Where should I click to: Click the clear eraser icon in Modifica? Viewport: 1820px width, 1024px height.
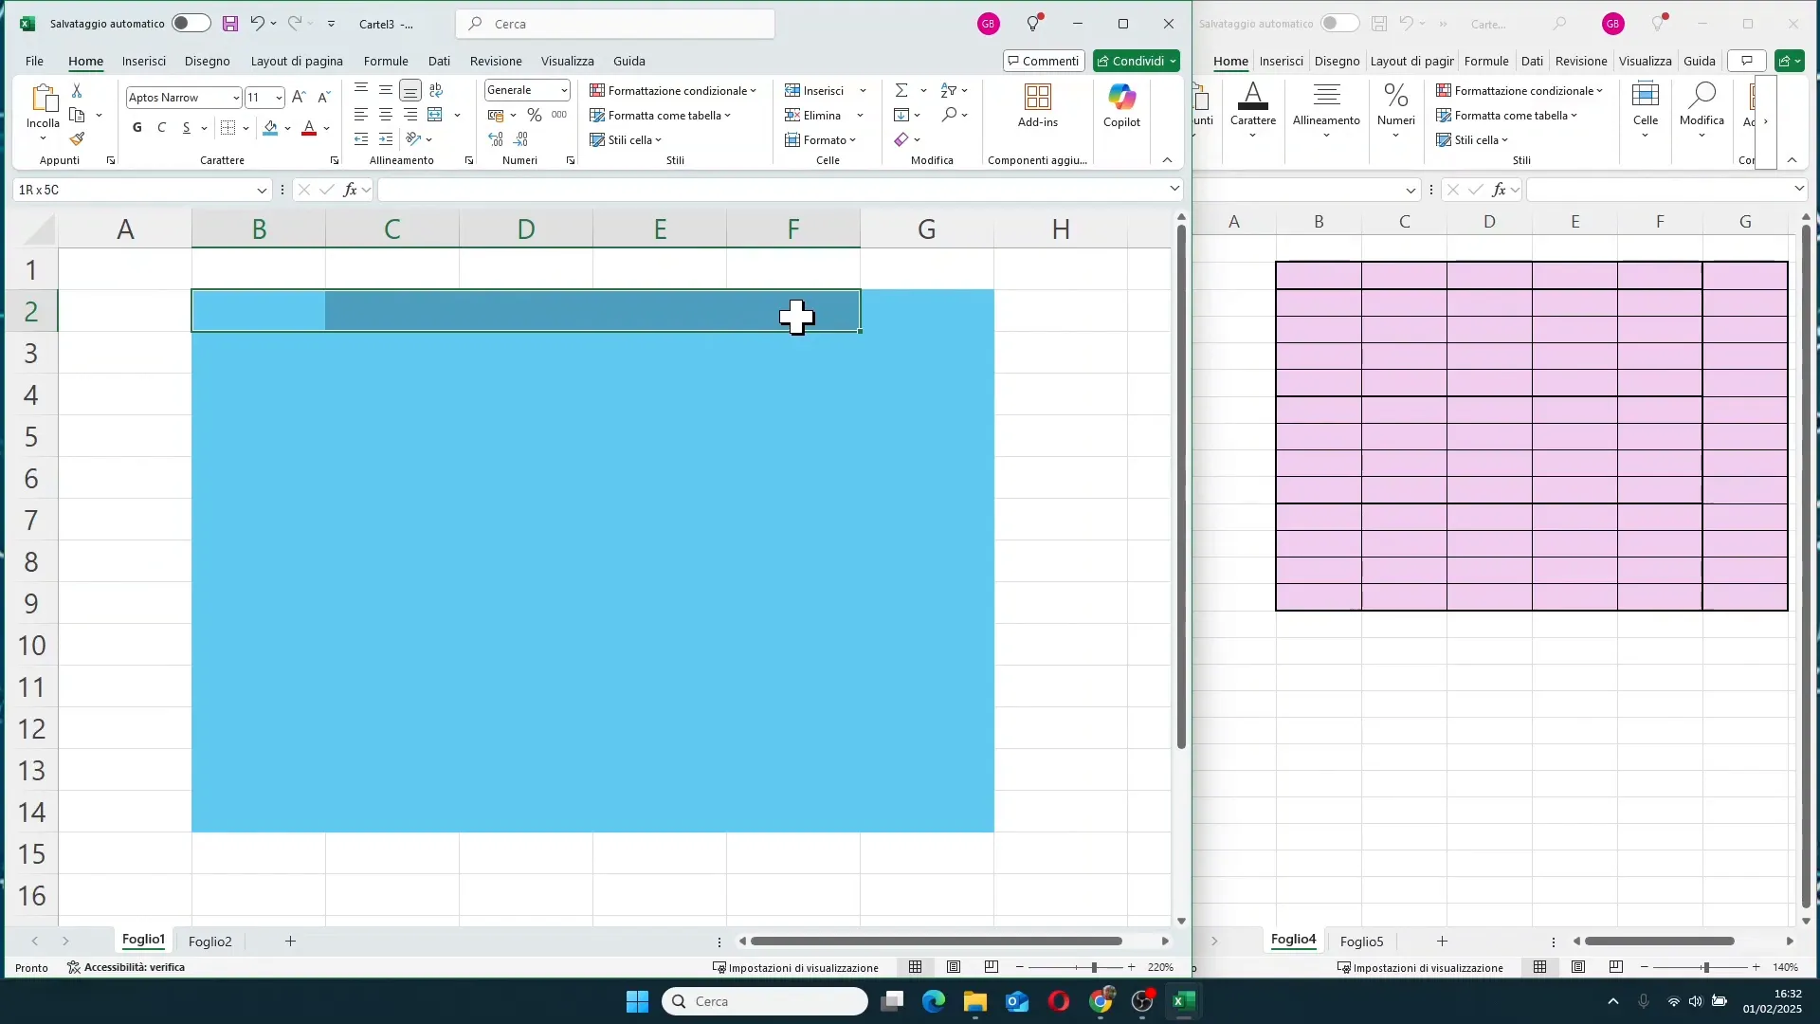[x=901, y=139]
